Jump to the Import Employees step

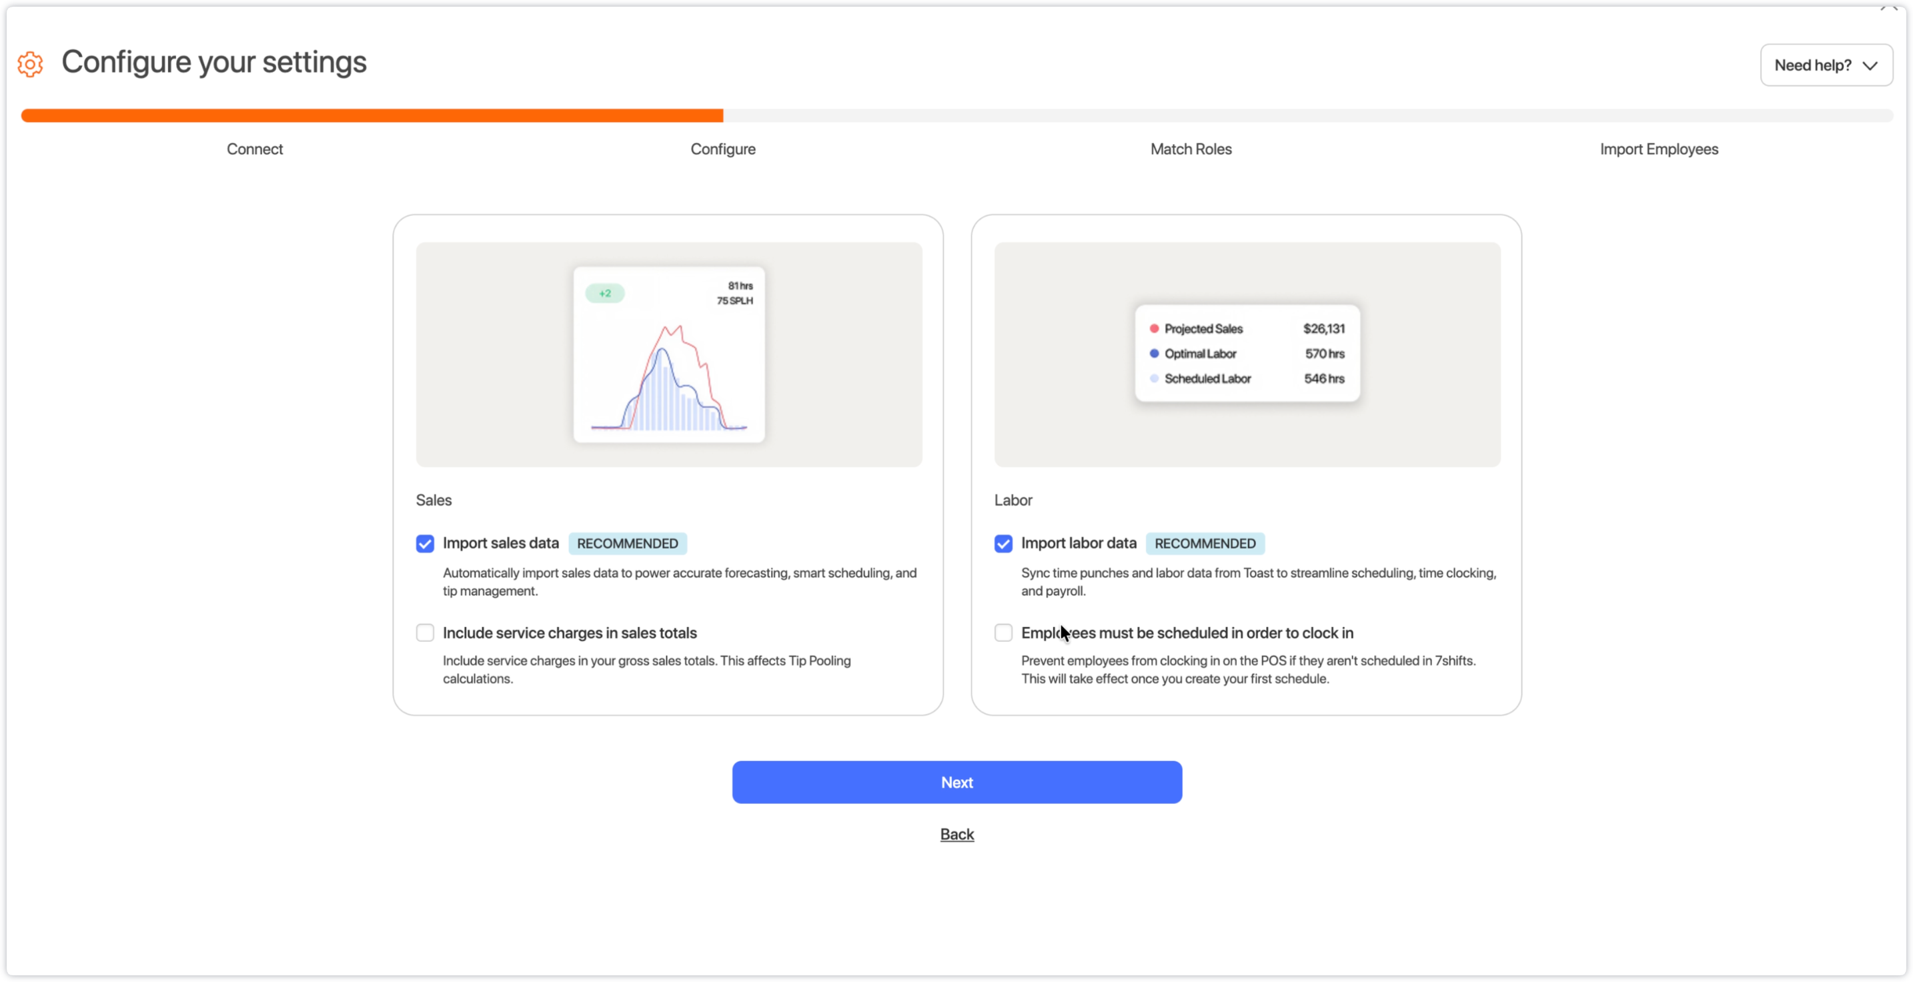[x=1658, y=149]
